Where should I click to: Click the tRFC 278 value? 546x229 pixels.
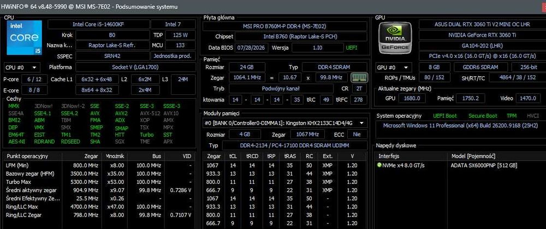[358, 100]
